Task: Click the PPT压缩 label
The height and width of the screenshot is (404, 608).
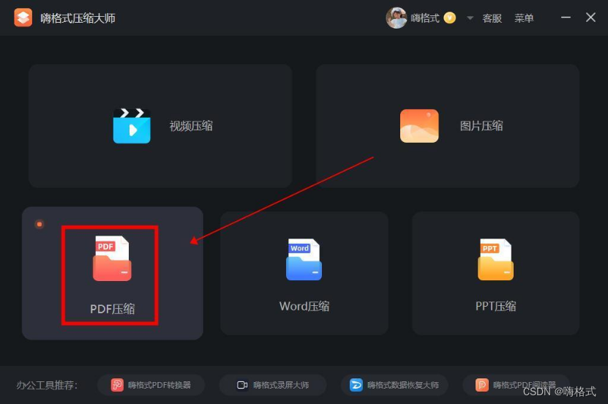Action: pyautogui.click(x=496, y=307)
